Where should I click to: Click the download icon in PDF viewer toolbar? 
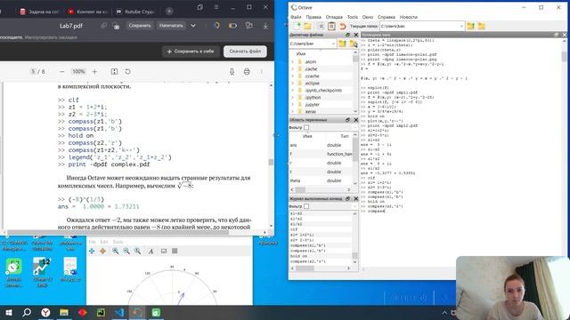232,71
